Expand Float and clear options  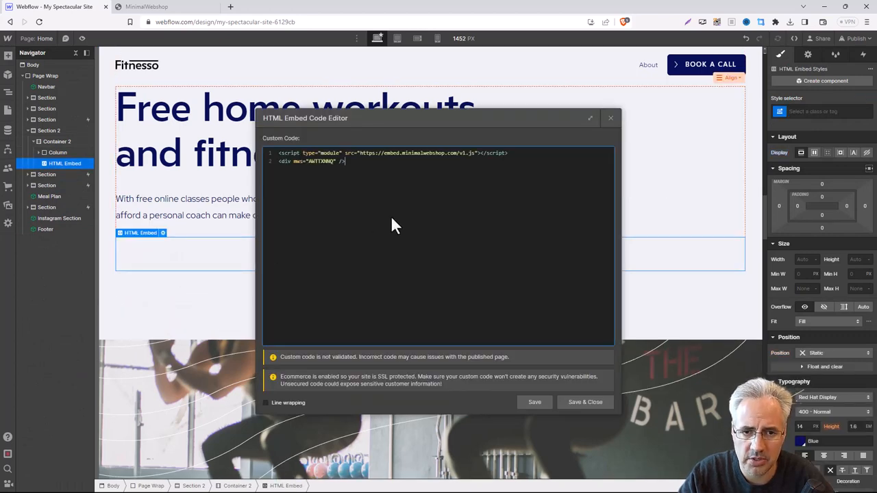click(x=821, y=366)
